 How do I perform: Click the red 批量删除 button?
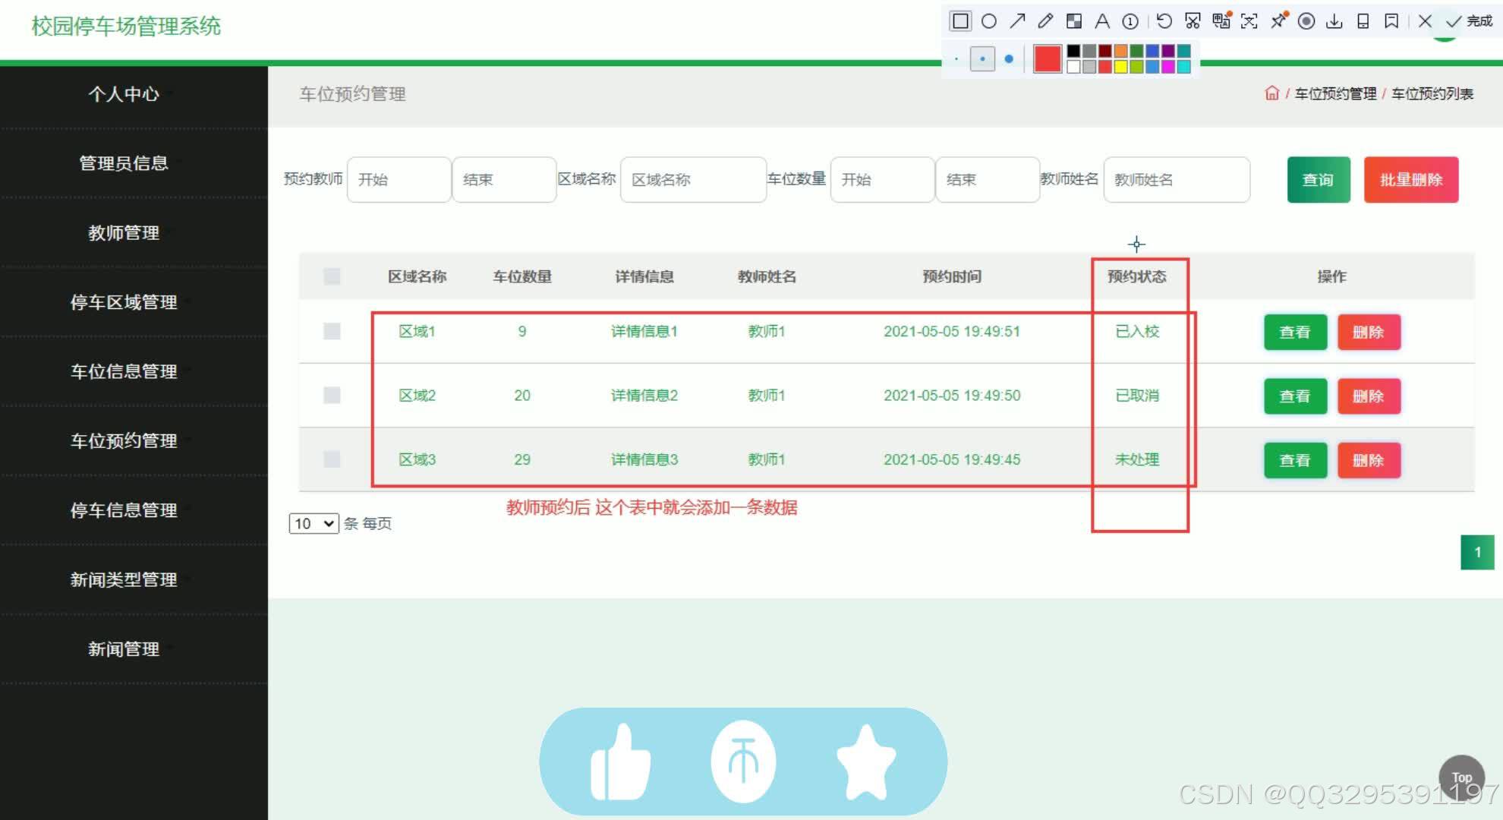tap(1411, 180)
